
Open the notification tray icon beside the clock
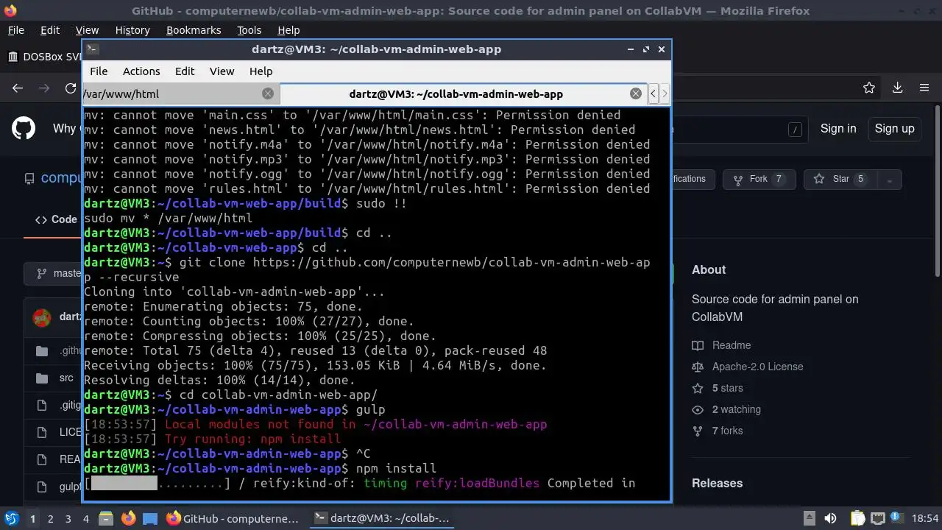[897, 518]
